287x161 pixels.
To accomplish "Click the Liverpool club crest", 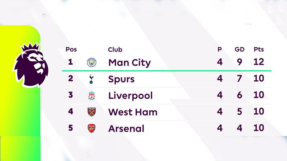I will (x=92, y=96).
